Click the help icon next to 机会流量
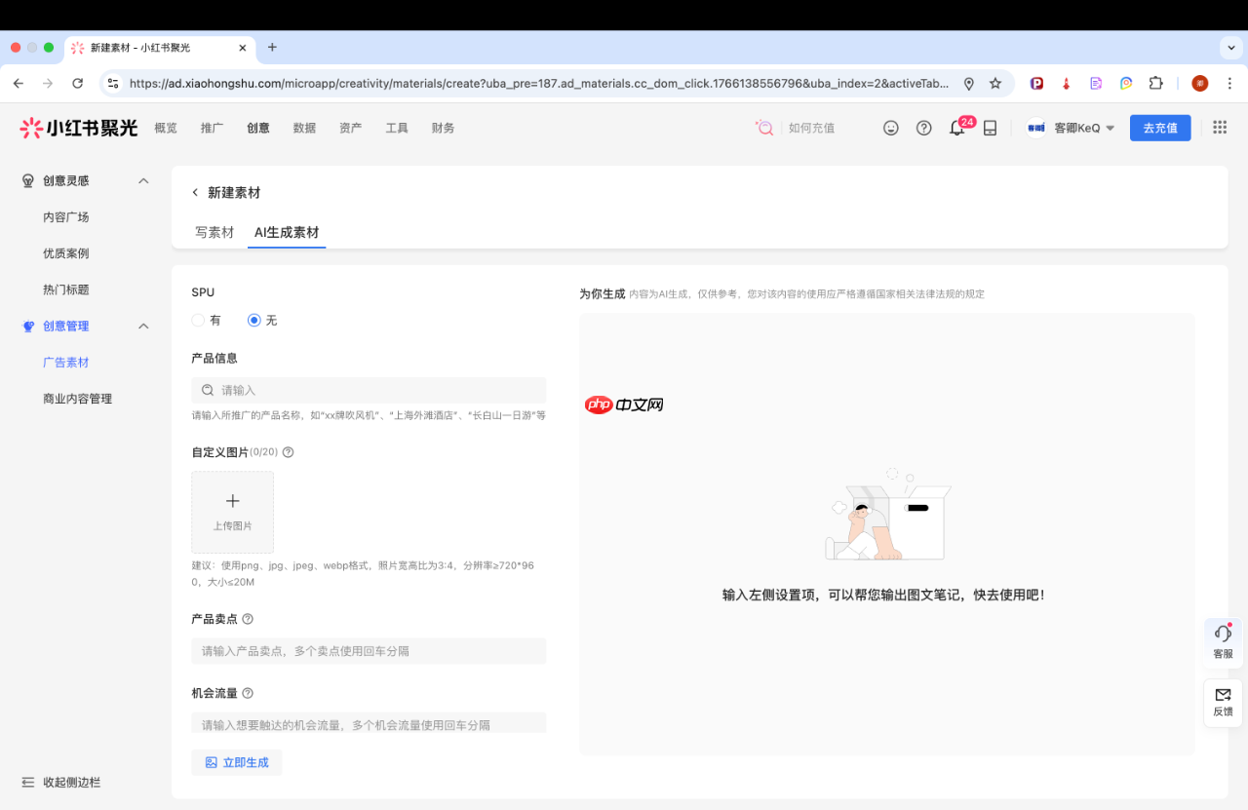Image resolution: width=1248 pixels, height=810 pixels. tap(248, 693)
